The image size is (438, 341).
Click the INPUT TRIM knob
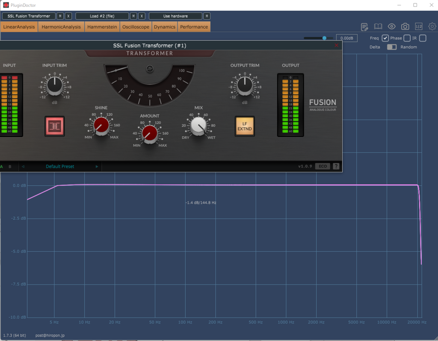(54, 85)
